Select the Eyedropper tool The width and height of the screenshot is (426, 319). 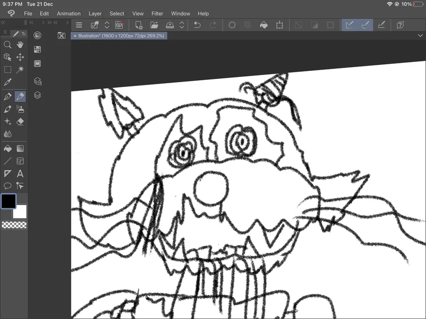[x=8, y=82]
